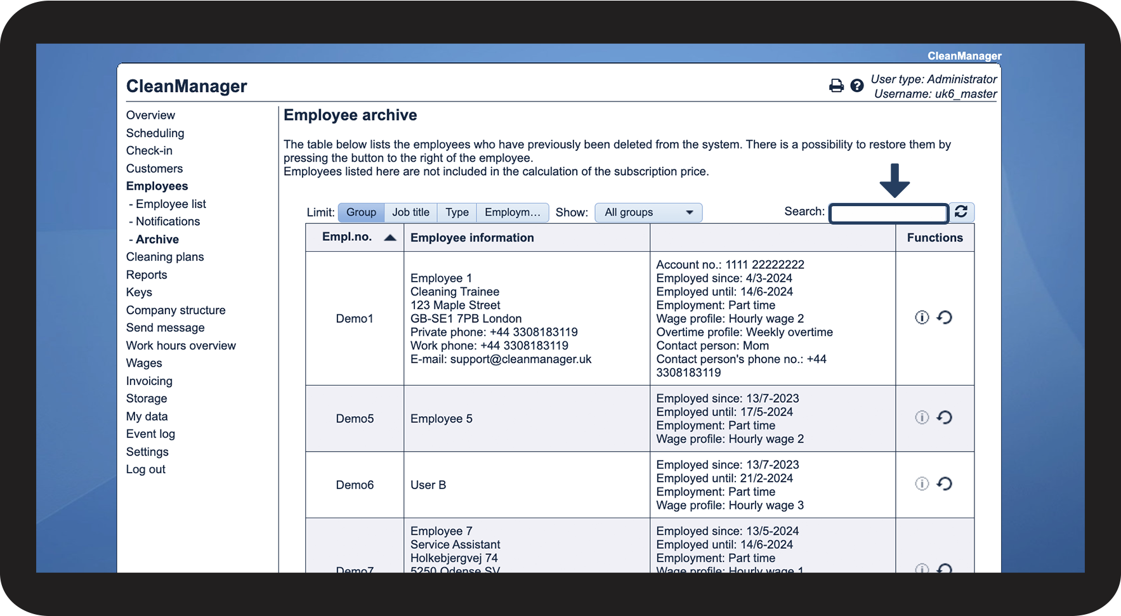Toggle the Type limit filter
This screenshot has height=616, width=1121.
(x=457, y=213)
